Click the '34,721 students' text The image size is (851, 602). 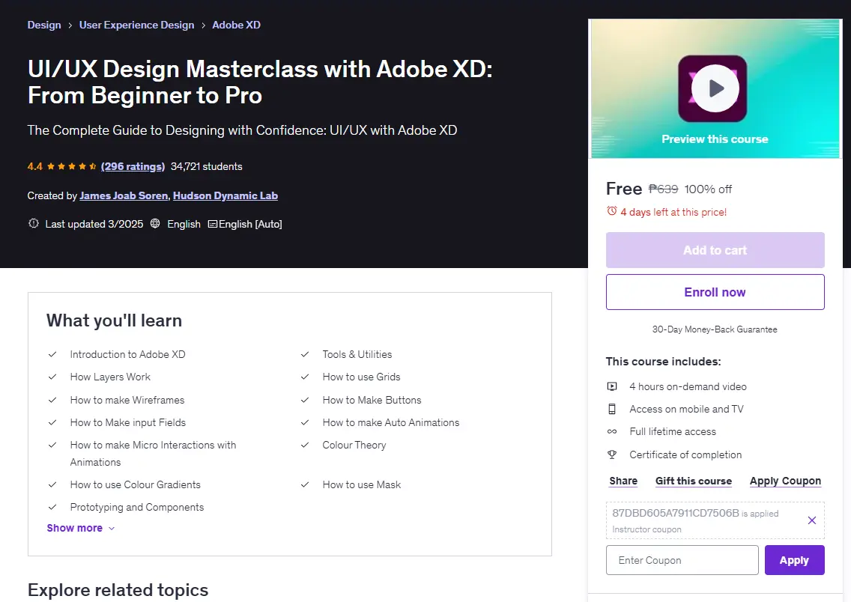pos(206,166)
